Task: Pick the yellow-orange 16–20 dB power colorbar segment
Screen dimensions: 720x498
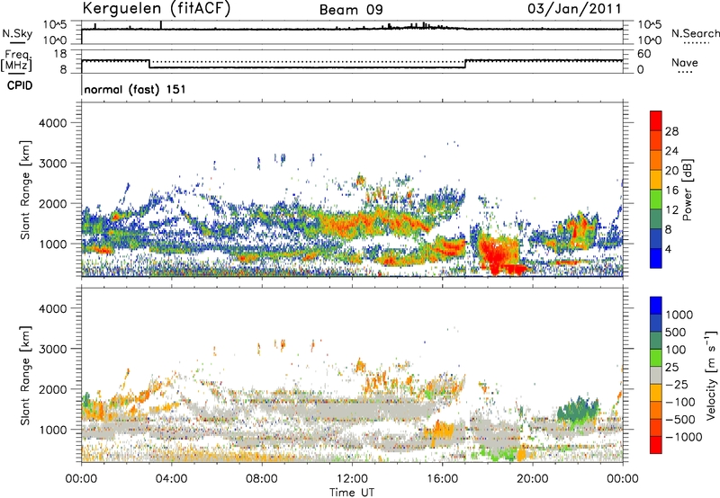Action: (x=656, y=180)
